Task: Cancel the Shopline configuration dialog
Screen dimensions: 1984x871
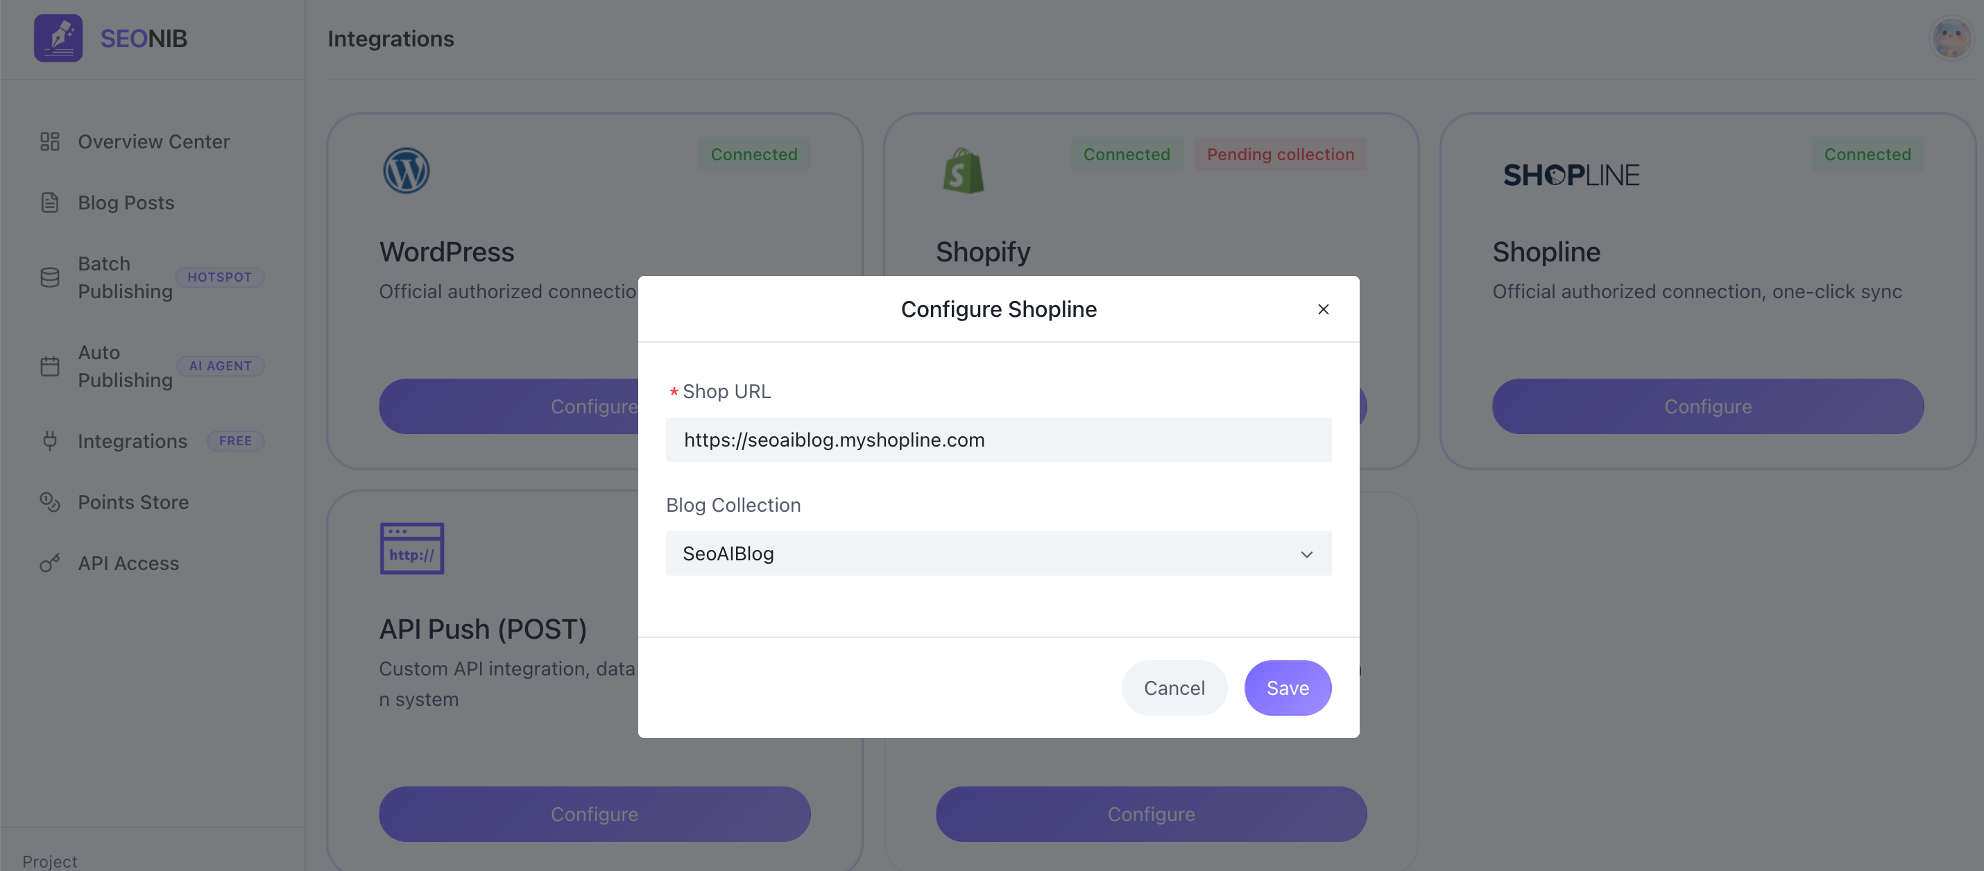Action: click(x=1174, y=688)
